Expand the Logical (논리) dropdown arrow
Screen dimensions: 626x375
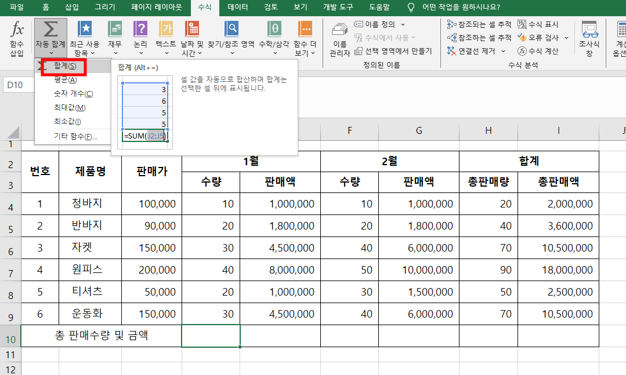(x=140, y=53)
